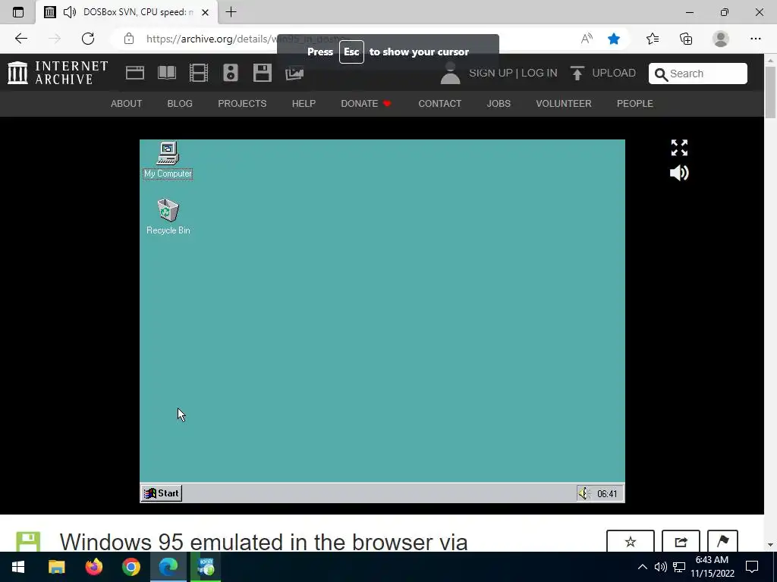Click the browser back arrow
This screenshot has width=777, height=582.
point(20,39)
